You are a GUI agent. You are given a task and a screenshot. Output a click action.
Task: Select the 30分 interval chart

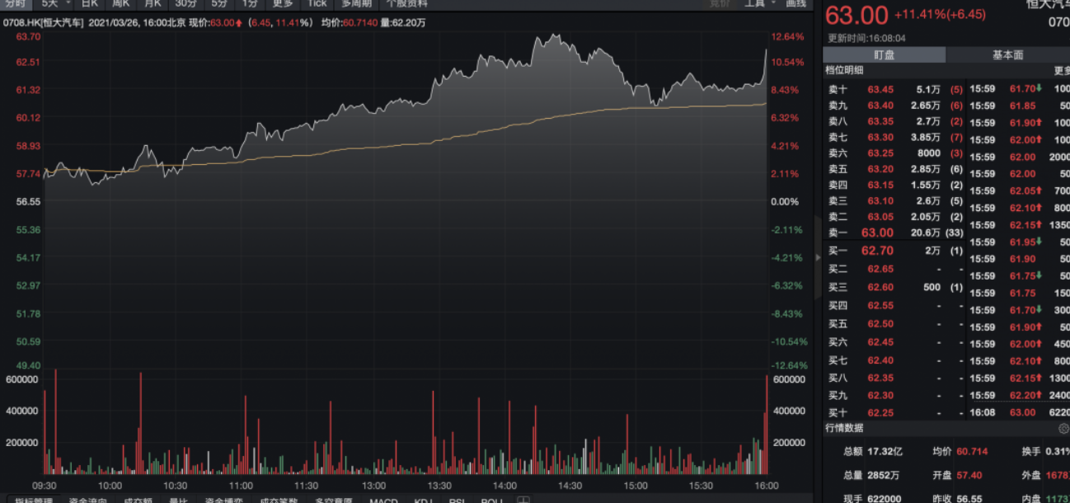(185, 3)
